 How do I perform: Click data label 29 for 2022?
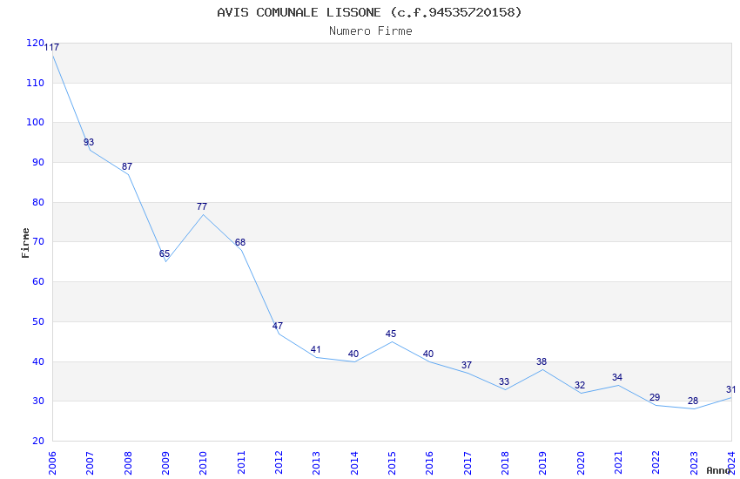pyautogui.click(x=655, y=397)
